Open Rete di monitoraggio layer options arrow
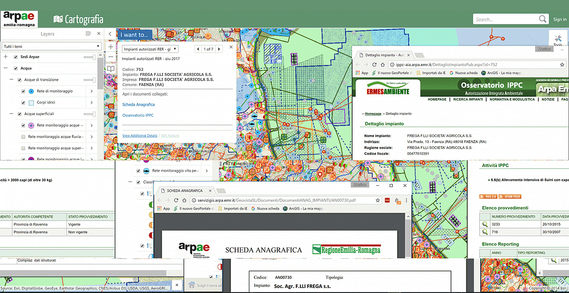This screenshot has width=569, height=293. point(92,91)
